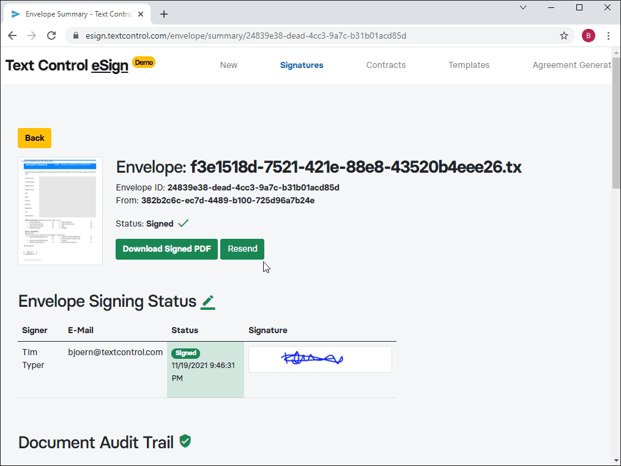Open the Chrome three-dot menu
This screenshot has height=466, width=621.
(x=608, y=36)
